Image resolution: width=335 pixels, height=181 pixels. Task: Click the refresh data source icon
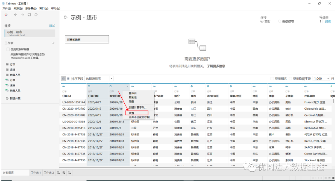coord(36,14)
